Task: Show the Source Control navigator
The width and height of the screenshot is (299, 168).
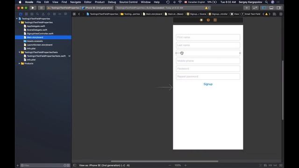Action: 26,14
